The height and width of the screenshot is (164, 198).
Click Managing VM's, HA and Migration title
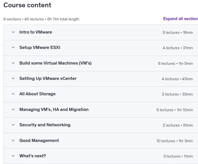(54, 110)
